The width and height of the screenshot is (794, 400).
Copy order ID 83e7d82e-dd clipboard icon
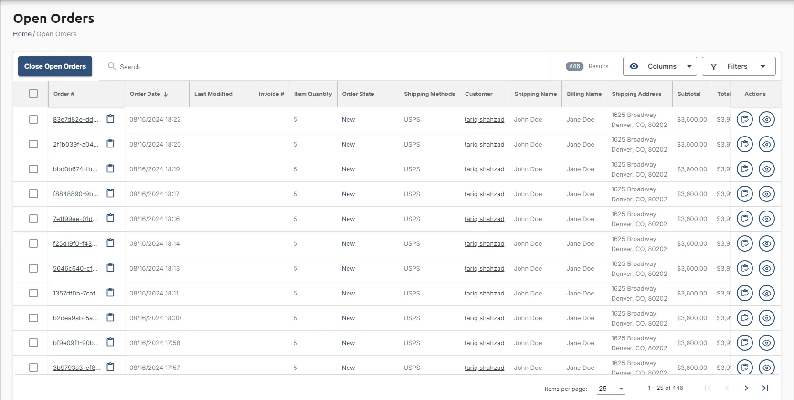(x=110, y=119)
